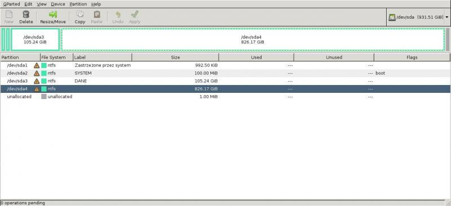Sort by the Size column header
This screenshot has width=451, height=206.
pos(175,57)
